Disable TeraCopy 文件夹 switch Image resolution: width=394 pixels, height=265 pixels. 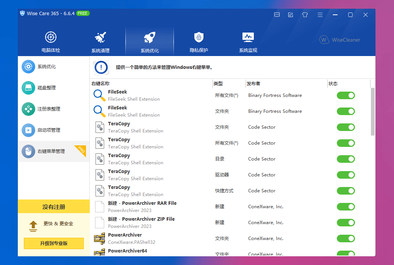pos(346,127)
